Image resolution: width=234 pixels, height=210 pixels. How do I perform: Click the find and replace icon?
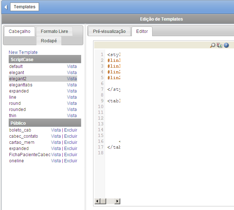[220, 45]
